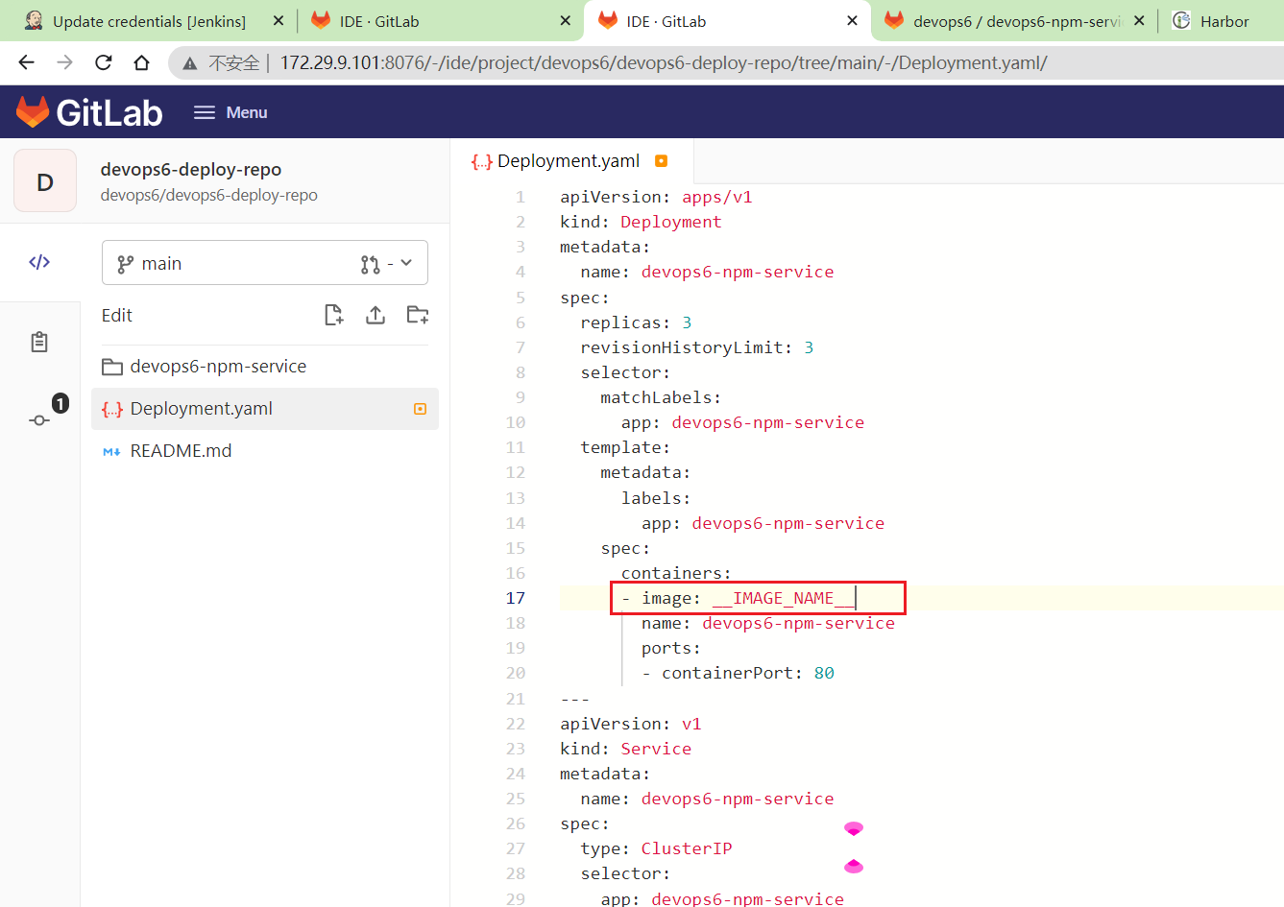Click the unsaved-changes icon on editor tab
Image resolution: width=1284 pixels, height=907 pixels.
[x=661, y=161]
